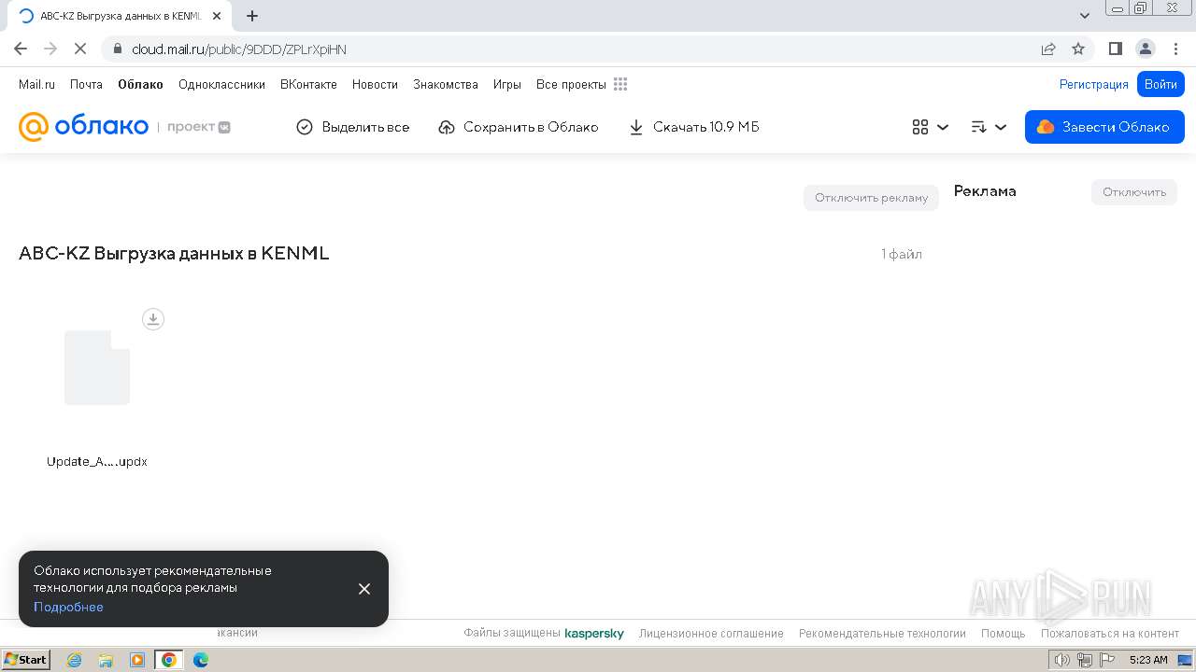The width and height of the screenshot is (1196, 672).
Task: Open Почта in top navigation
Action: (86, 84)
